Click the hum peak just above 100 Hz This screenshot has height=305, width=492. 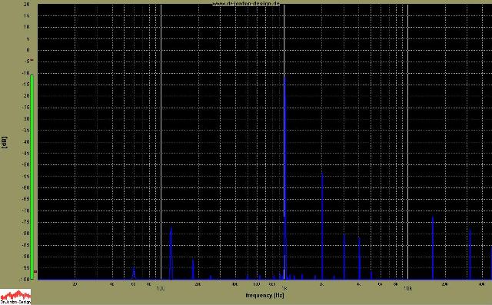tap(171, 254)
